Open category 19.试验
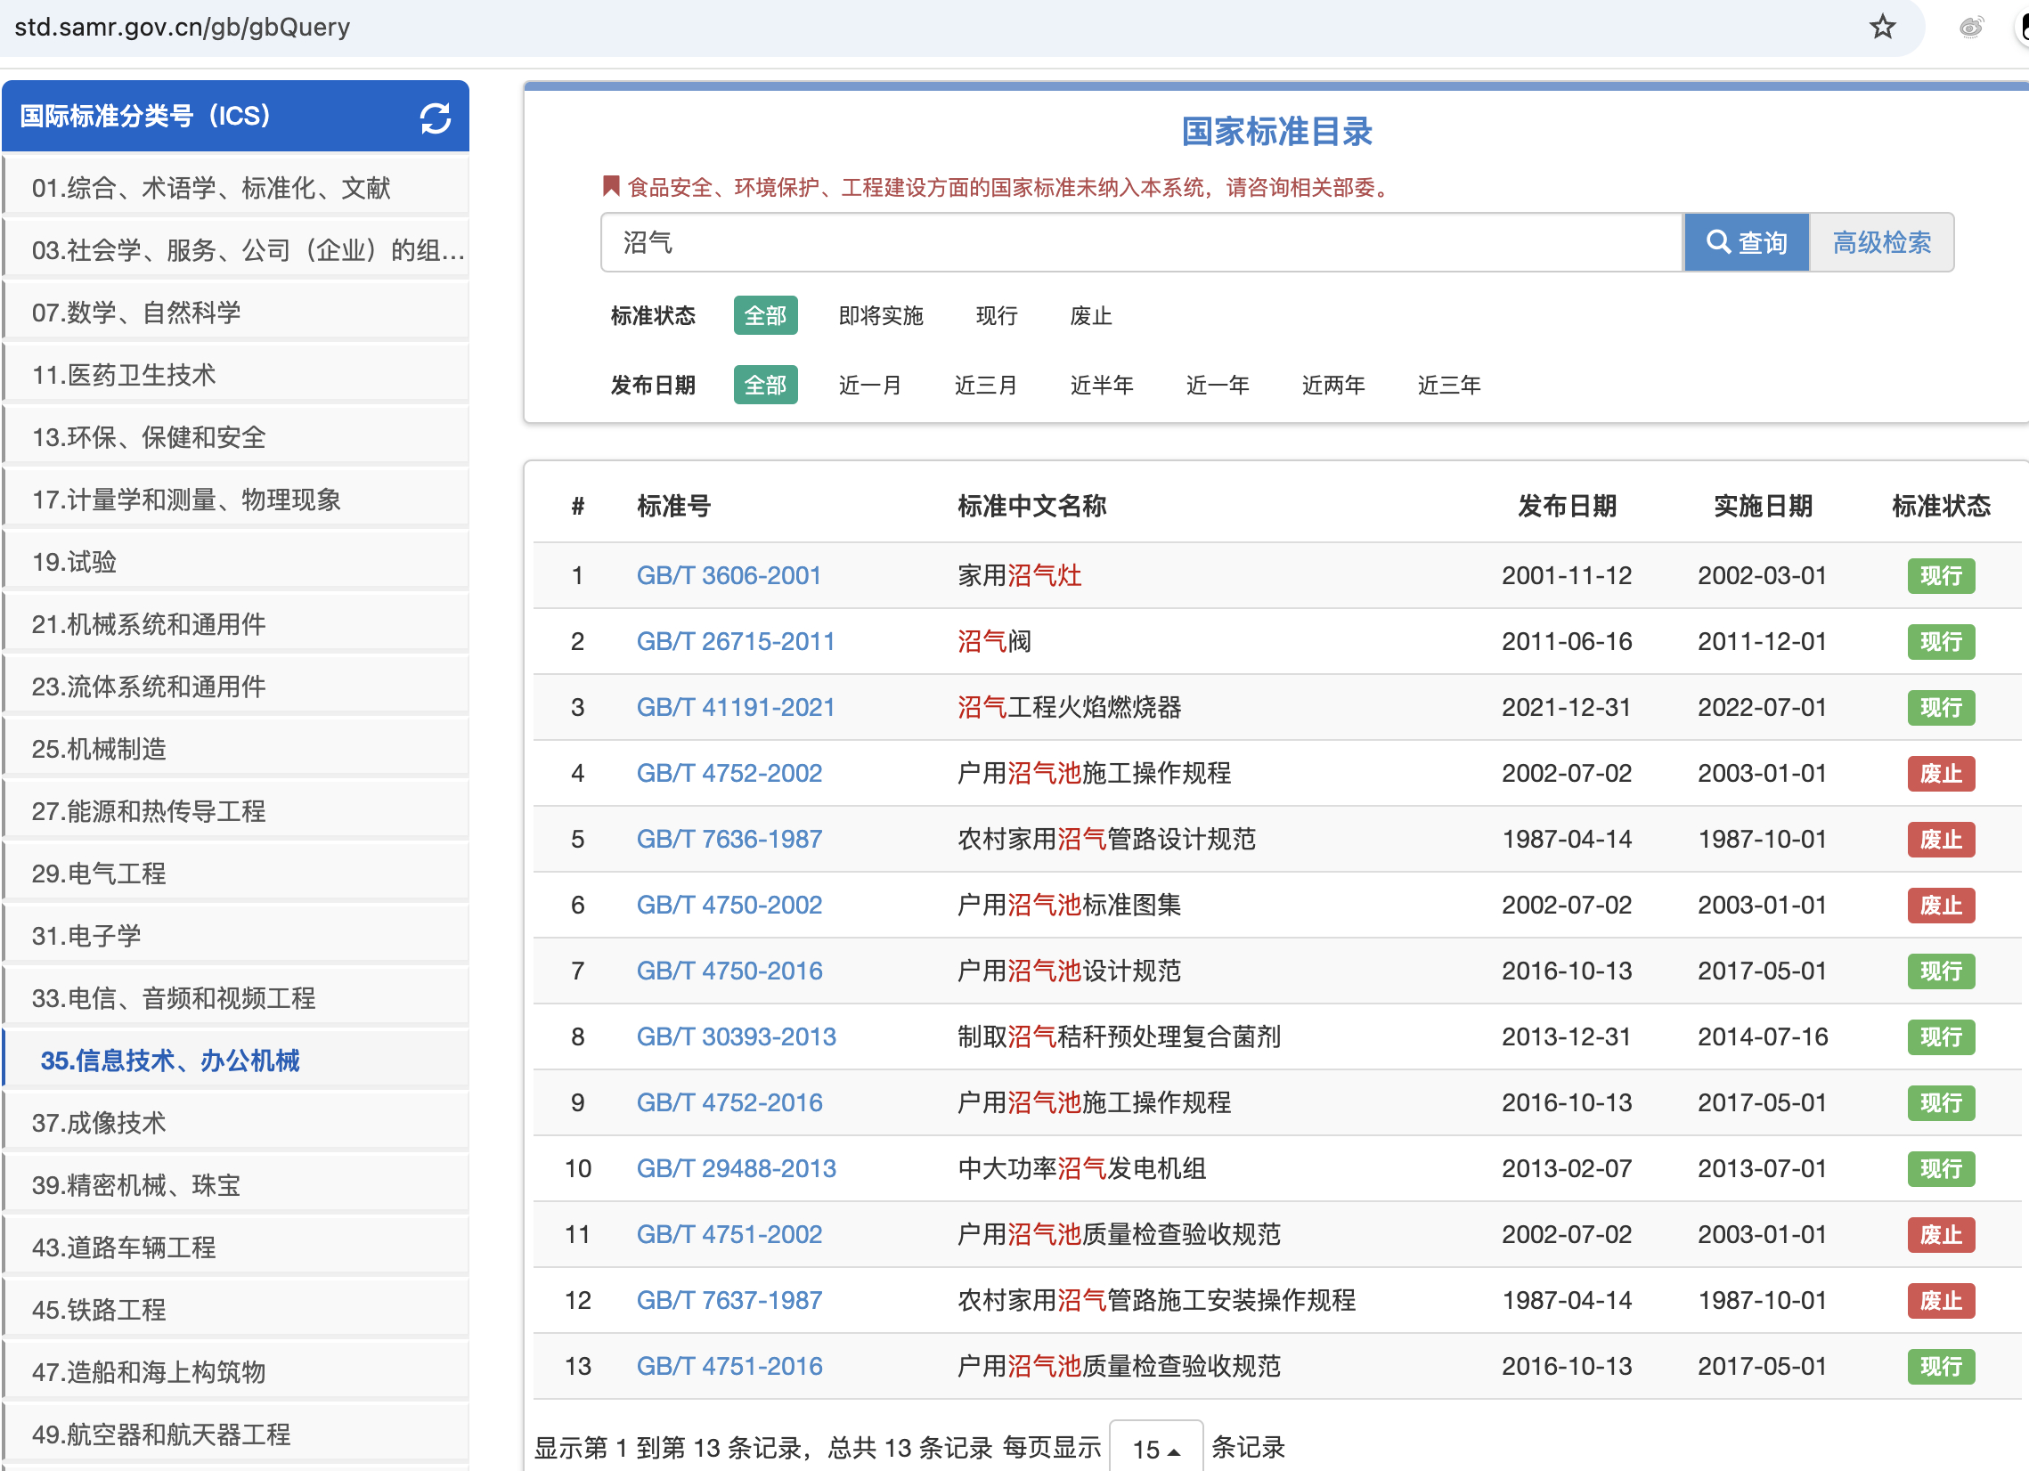Image resolution: width=2029 pixels, height=1471 pixels. (x=236, y=562)
